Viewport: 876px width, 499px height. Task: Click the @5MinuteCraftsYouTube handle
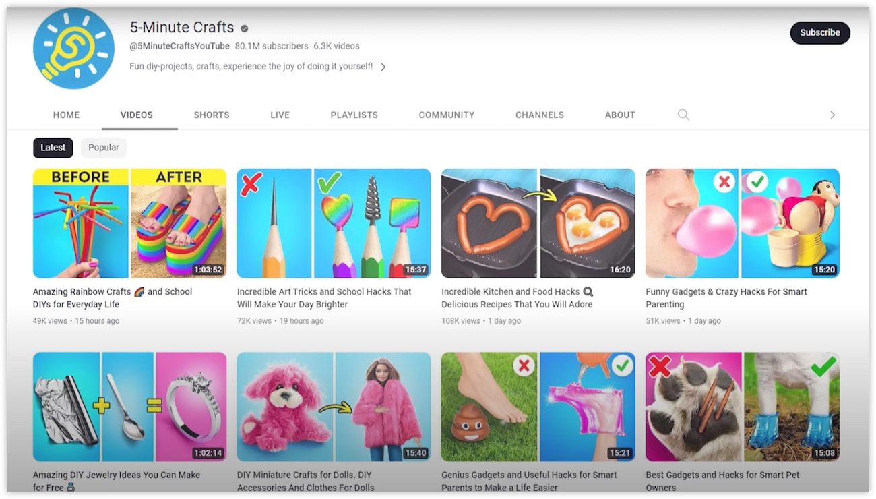pos(179,46)
